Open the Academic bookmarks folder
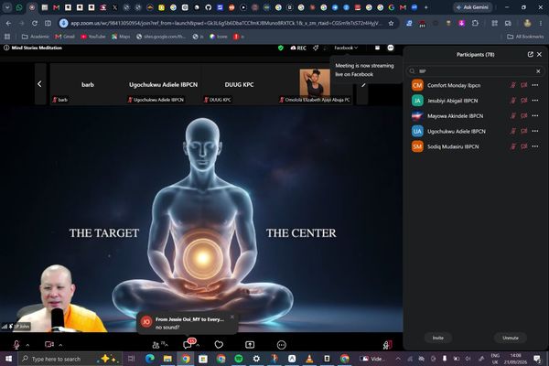This screenshot has width=549, height=366. tap(36, 37)
